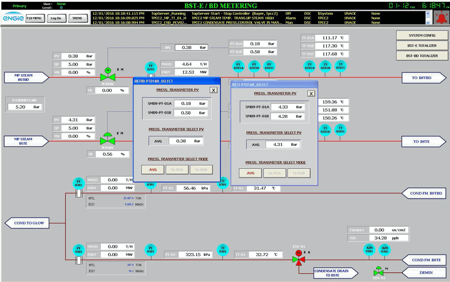Go to COND FM BSTBD navigation arrow

(x=424, y=193)
